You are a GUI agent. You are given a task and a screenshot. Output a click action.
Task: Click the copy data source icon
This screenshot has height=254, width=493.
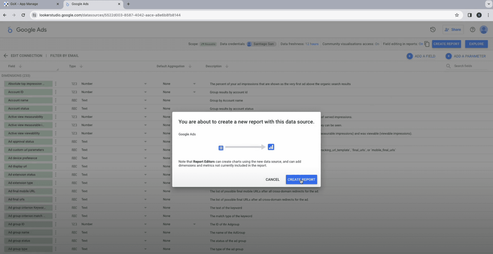pos(427,44)
